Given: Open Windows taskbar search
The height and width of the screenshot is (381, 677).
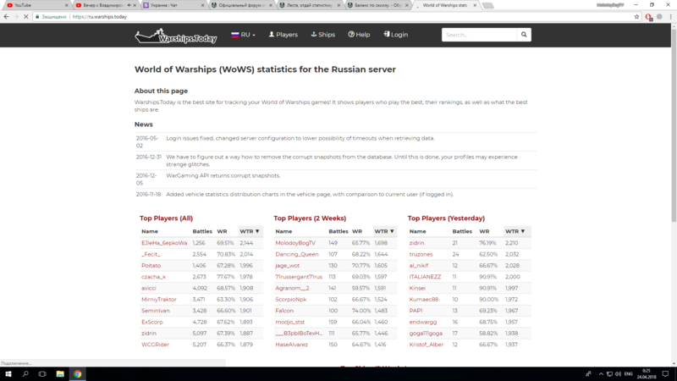Looking at the screenshot, I should [25, 374].
